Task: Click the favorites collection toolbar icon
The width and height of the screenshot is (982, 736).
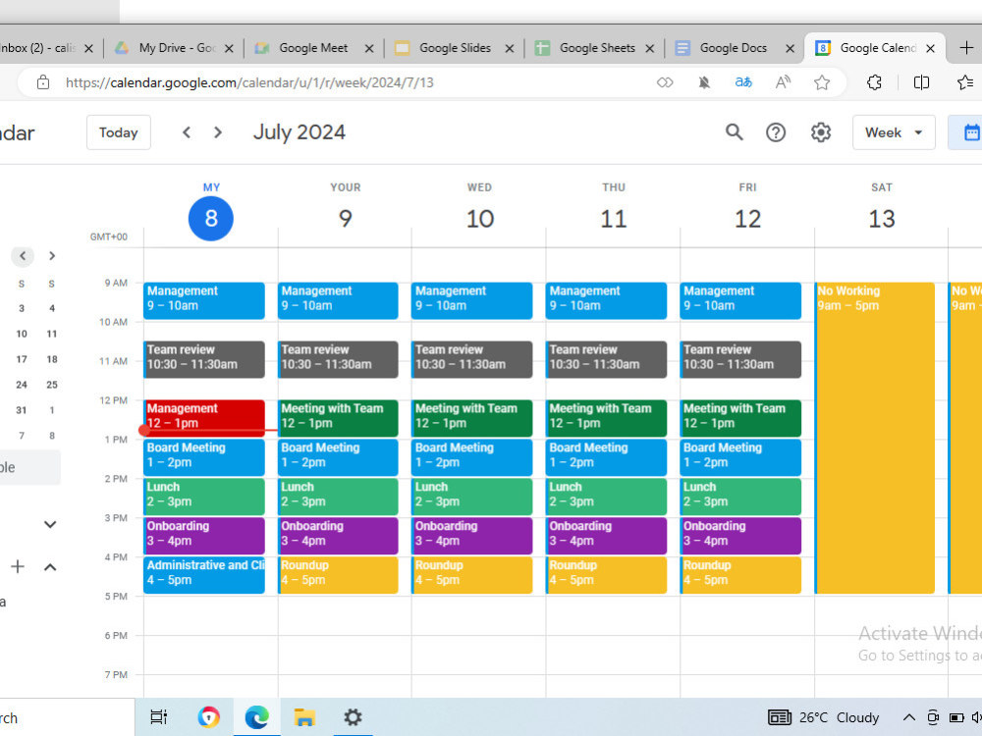Action: tap(965, 82)
